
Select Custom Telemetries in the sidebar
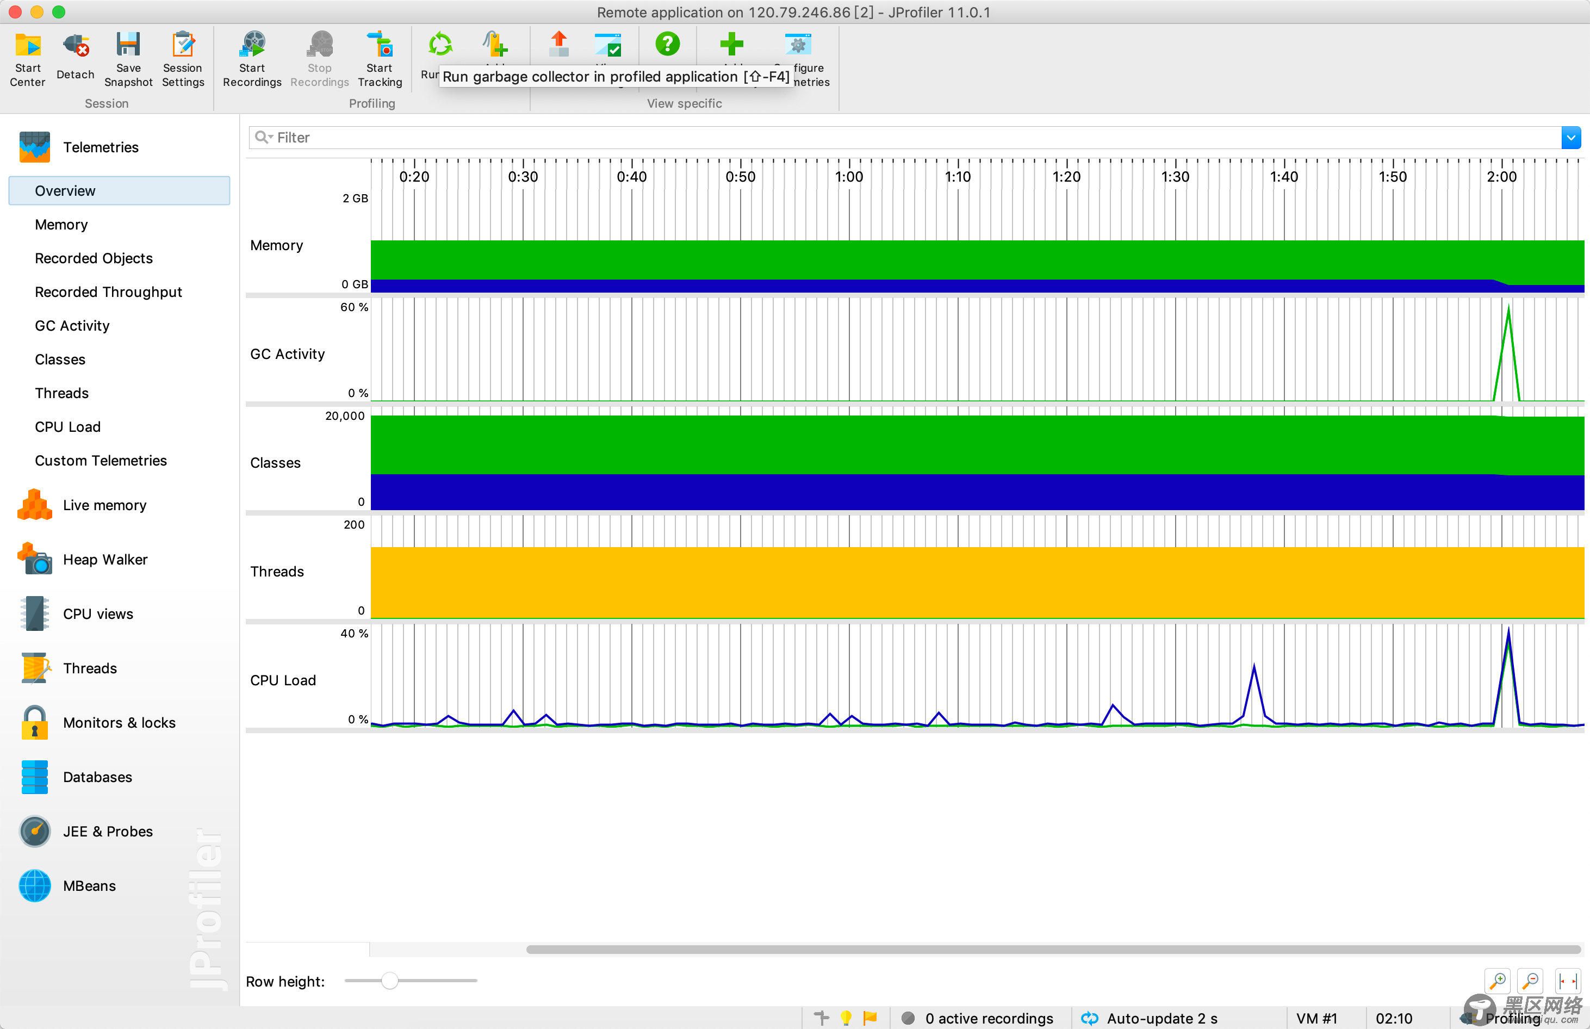click(101, 460)
